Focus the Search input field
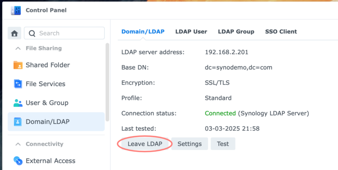338x170 pixels. [64, 33]
